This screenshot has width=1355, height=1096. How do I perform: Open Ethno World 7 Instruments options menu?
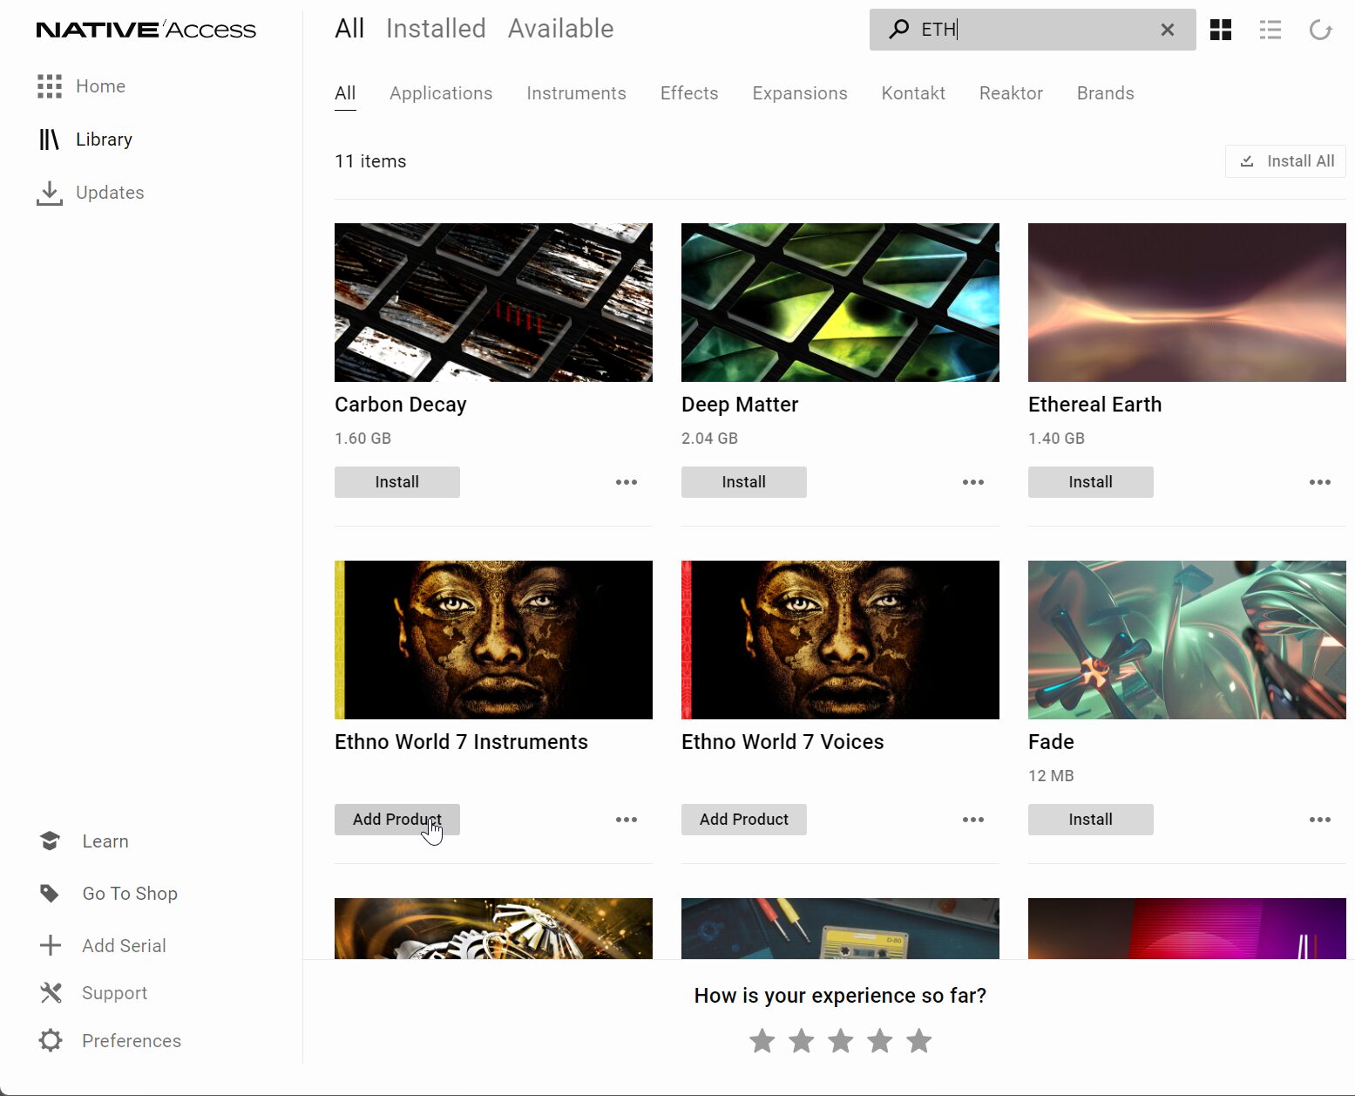[x=627, y=820]
